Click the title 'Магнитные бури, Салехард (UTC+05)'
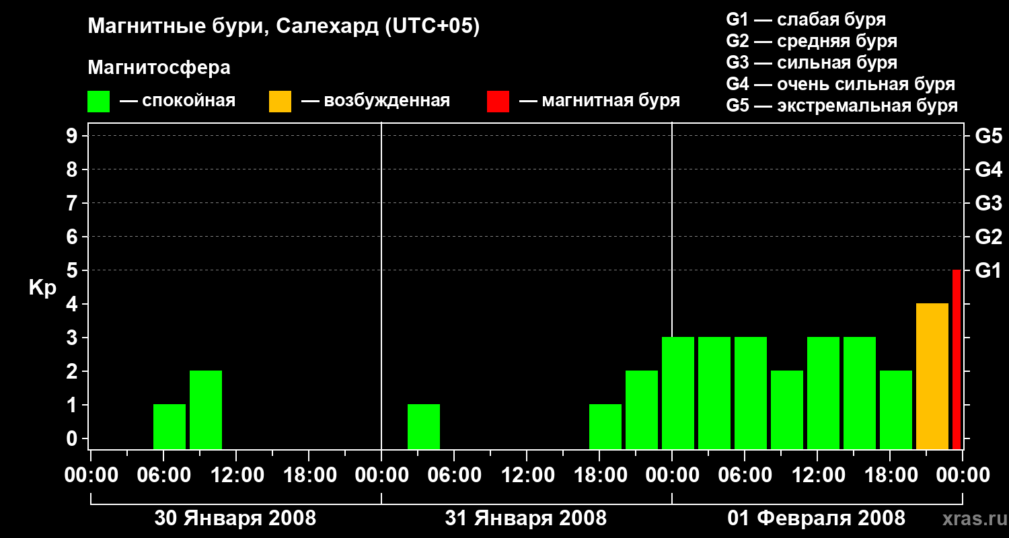The image size is (1009, 538). [x=284, y=28]
